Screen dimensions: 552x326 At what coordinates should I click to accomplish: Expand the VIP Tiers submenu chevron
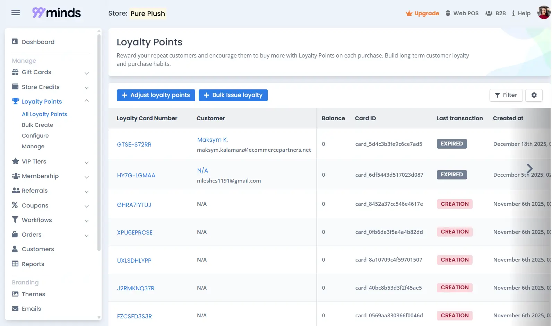87,162
